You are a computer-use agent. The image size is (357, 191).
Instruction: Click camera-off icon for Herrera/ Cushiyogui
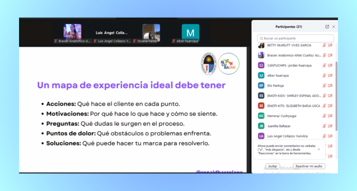330,116
